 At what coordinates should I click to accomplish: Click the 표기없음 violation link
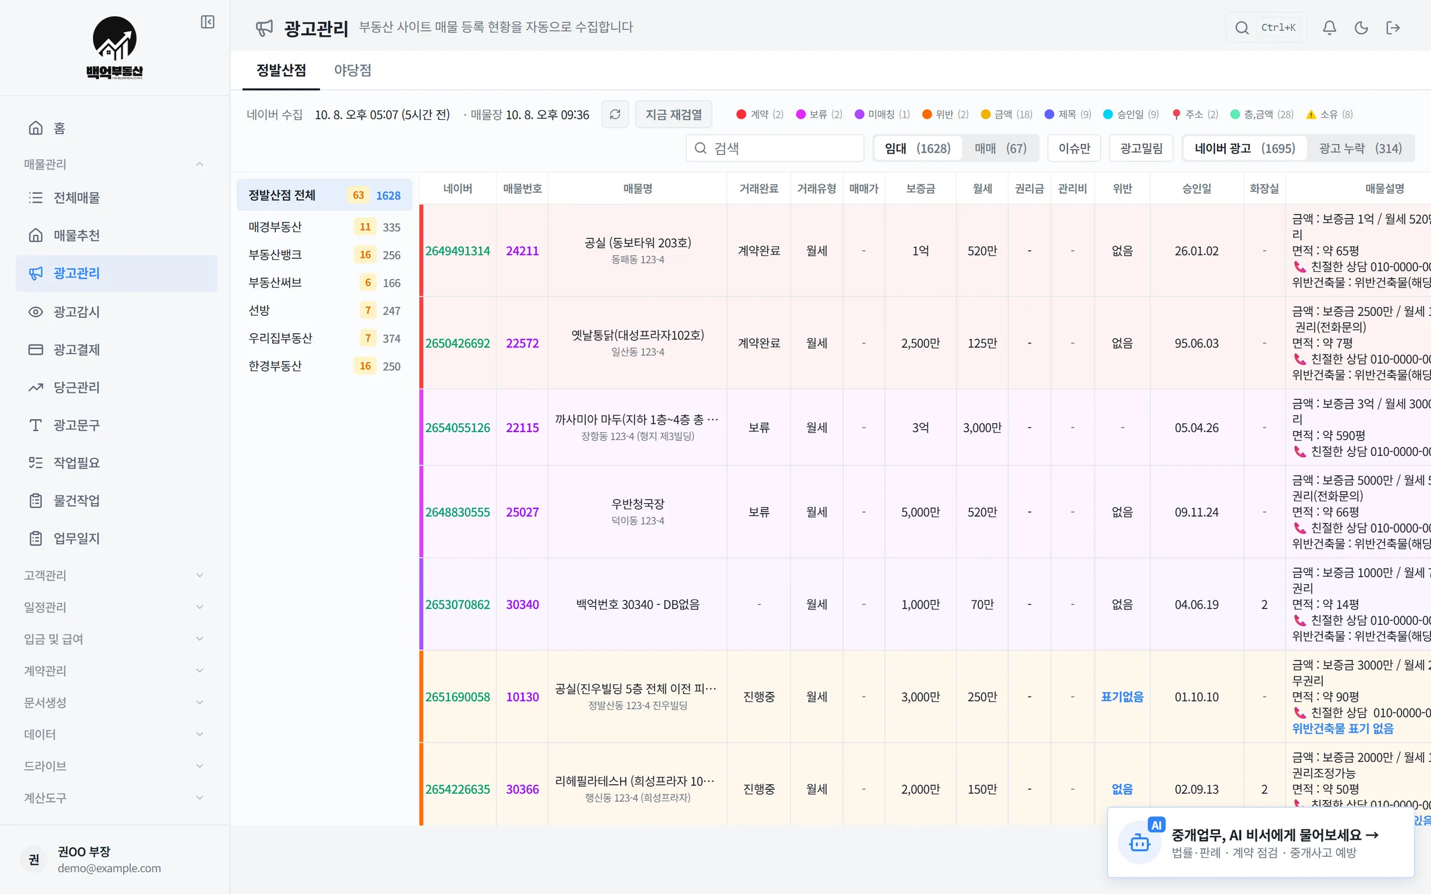1122,697
